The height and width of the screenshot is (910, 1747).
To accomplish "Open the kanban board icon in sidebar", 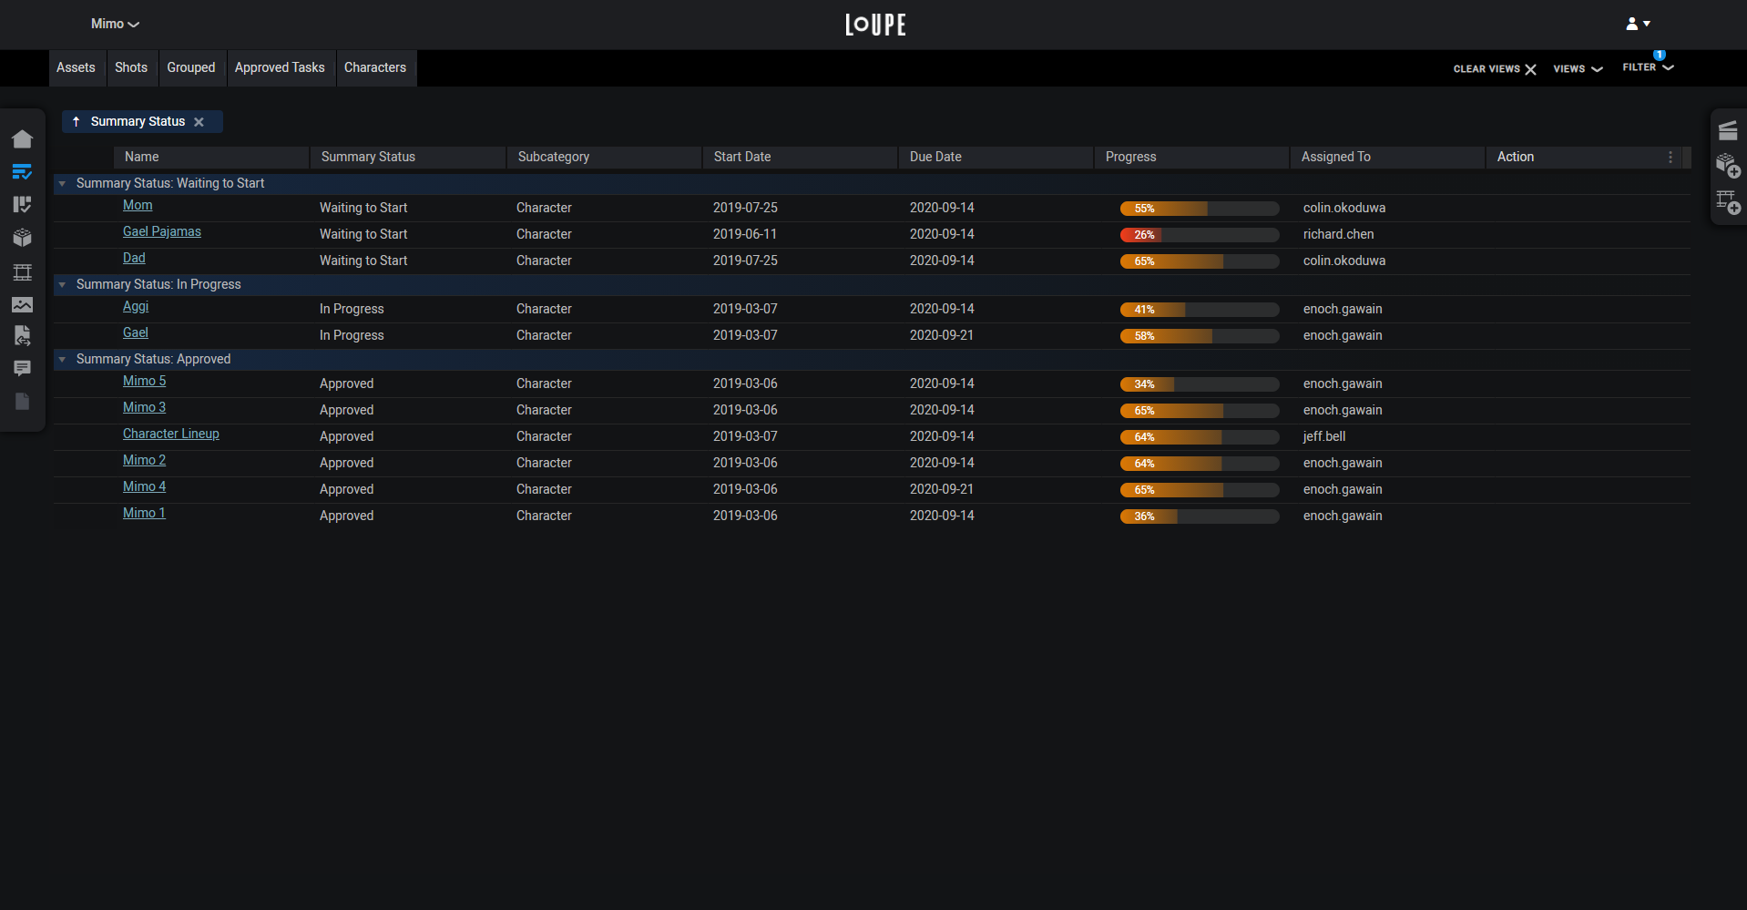I will click(23, 204).
